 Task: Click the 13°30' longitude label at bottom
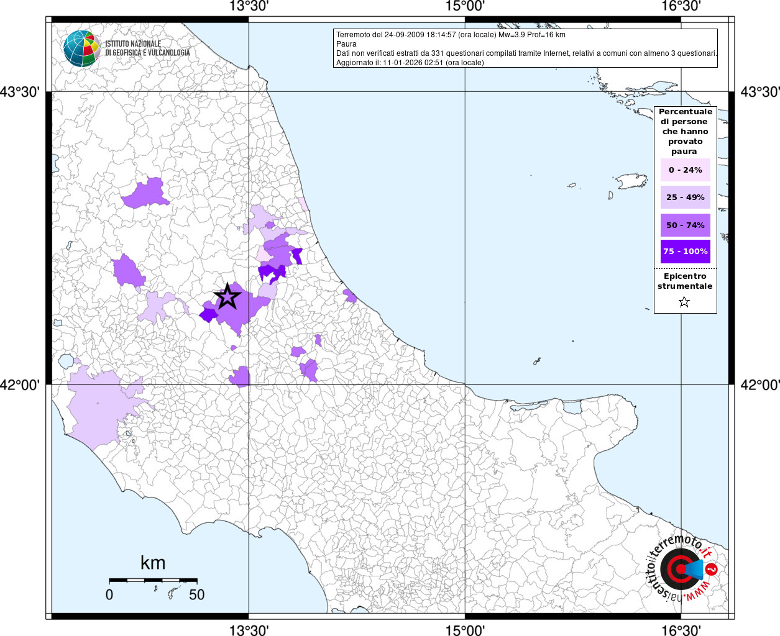[249, 630]
